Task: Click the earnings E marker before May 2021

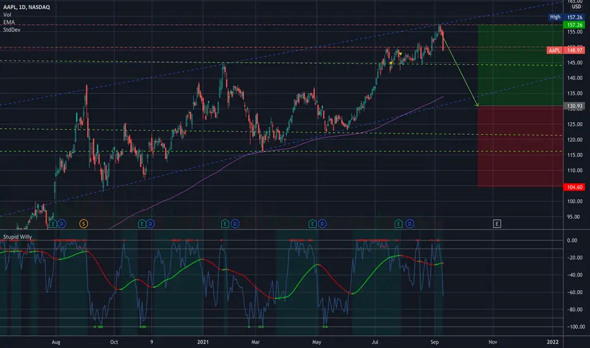Action: pyautogui.click(x=312, y=224)
